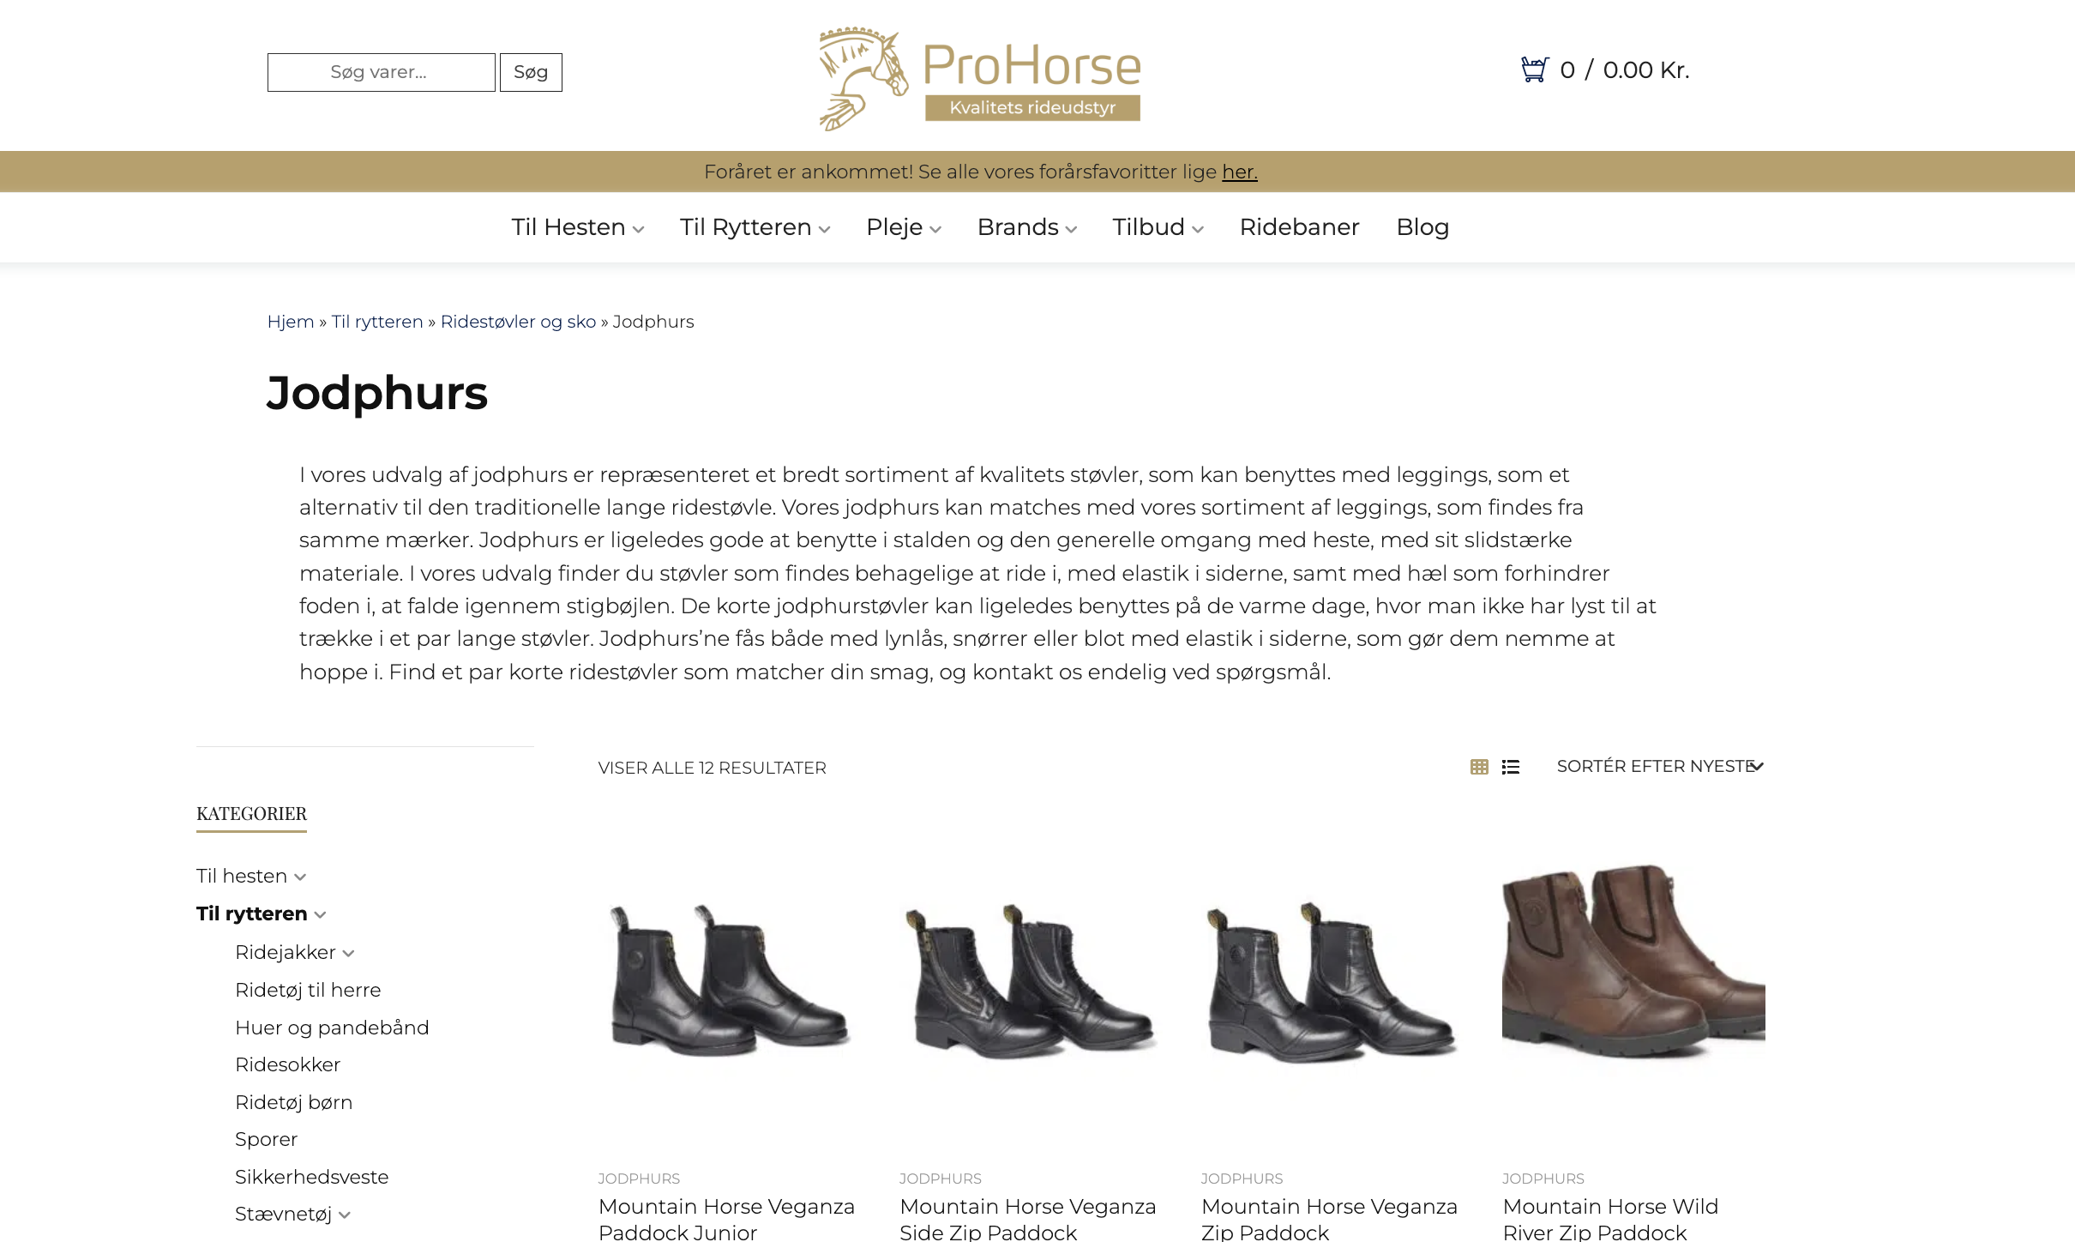2075x1242 pixels.
Task: Click the Søg search button
Action: coord(531,72)
